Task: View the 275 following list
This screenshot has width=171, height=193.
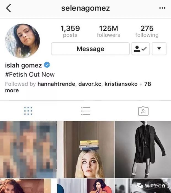Action: [147, 31]
